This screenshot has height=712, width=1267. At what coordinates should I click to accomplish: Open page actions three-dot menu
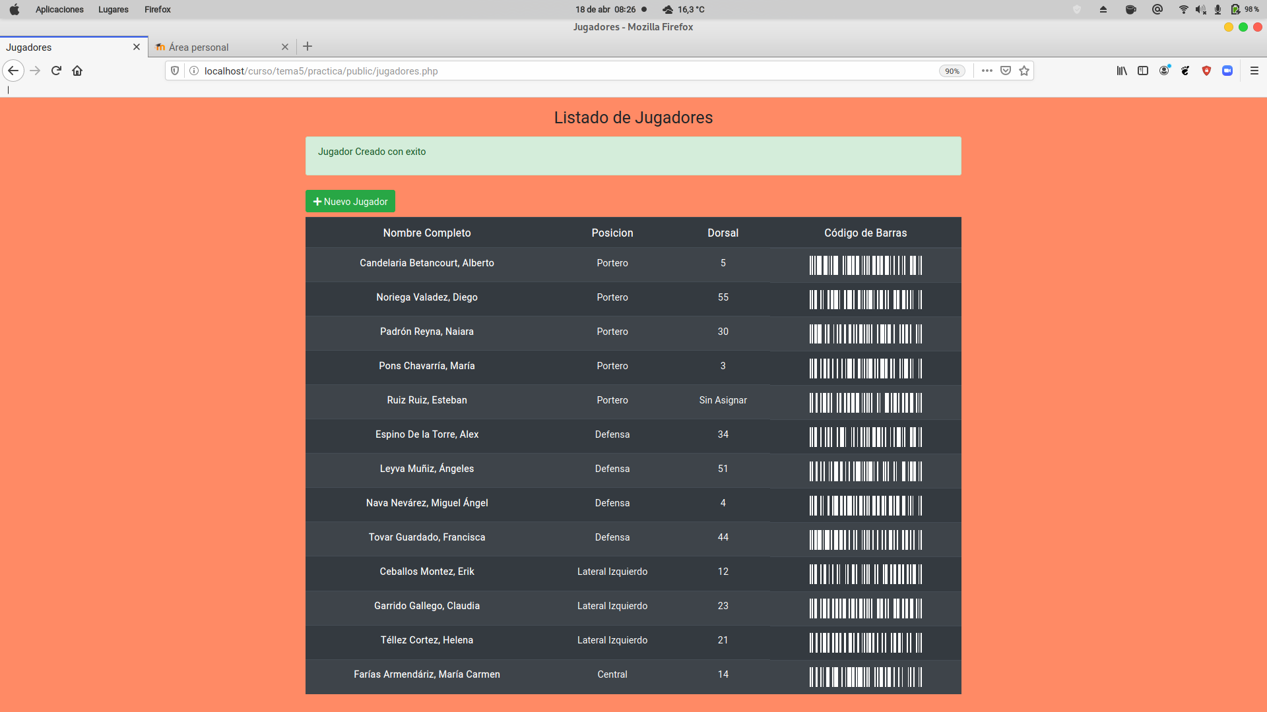pyautogui.click(x=987, y=71)
